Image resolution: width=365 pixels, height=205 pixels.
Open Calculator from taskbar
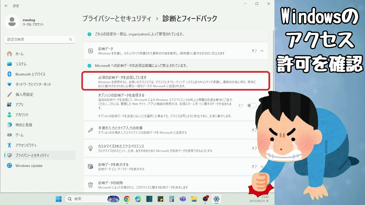tap(172, 199)
